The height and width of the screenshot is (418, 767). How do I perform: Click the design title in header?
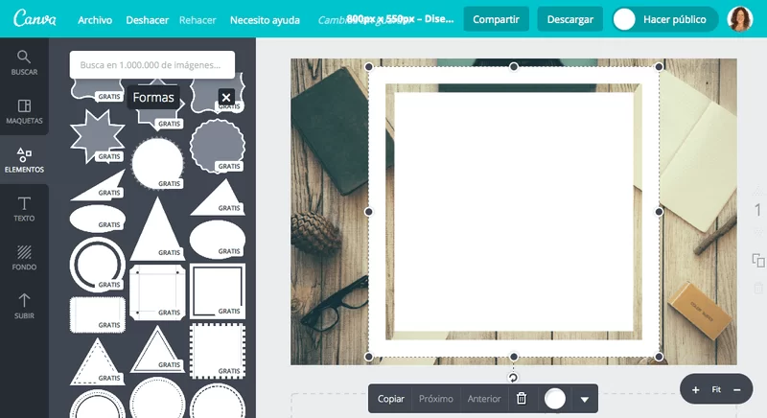(400, 19)
